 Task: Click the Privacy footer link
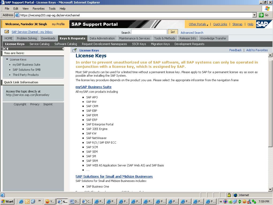pyautogui.click(x=35, y=104)
